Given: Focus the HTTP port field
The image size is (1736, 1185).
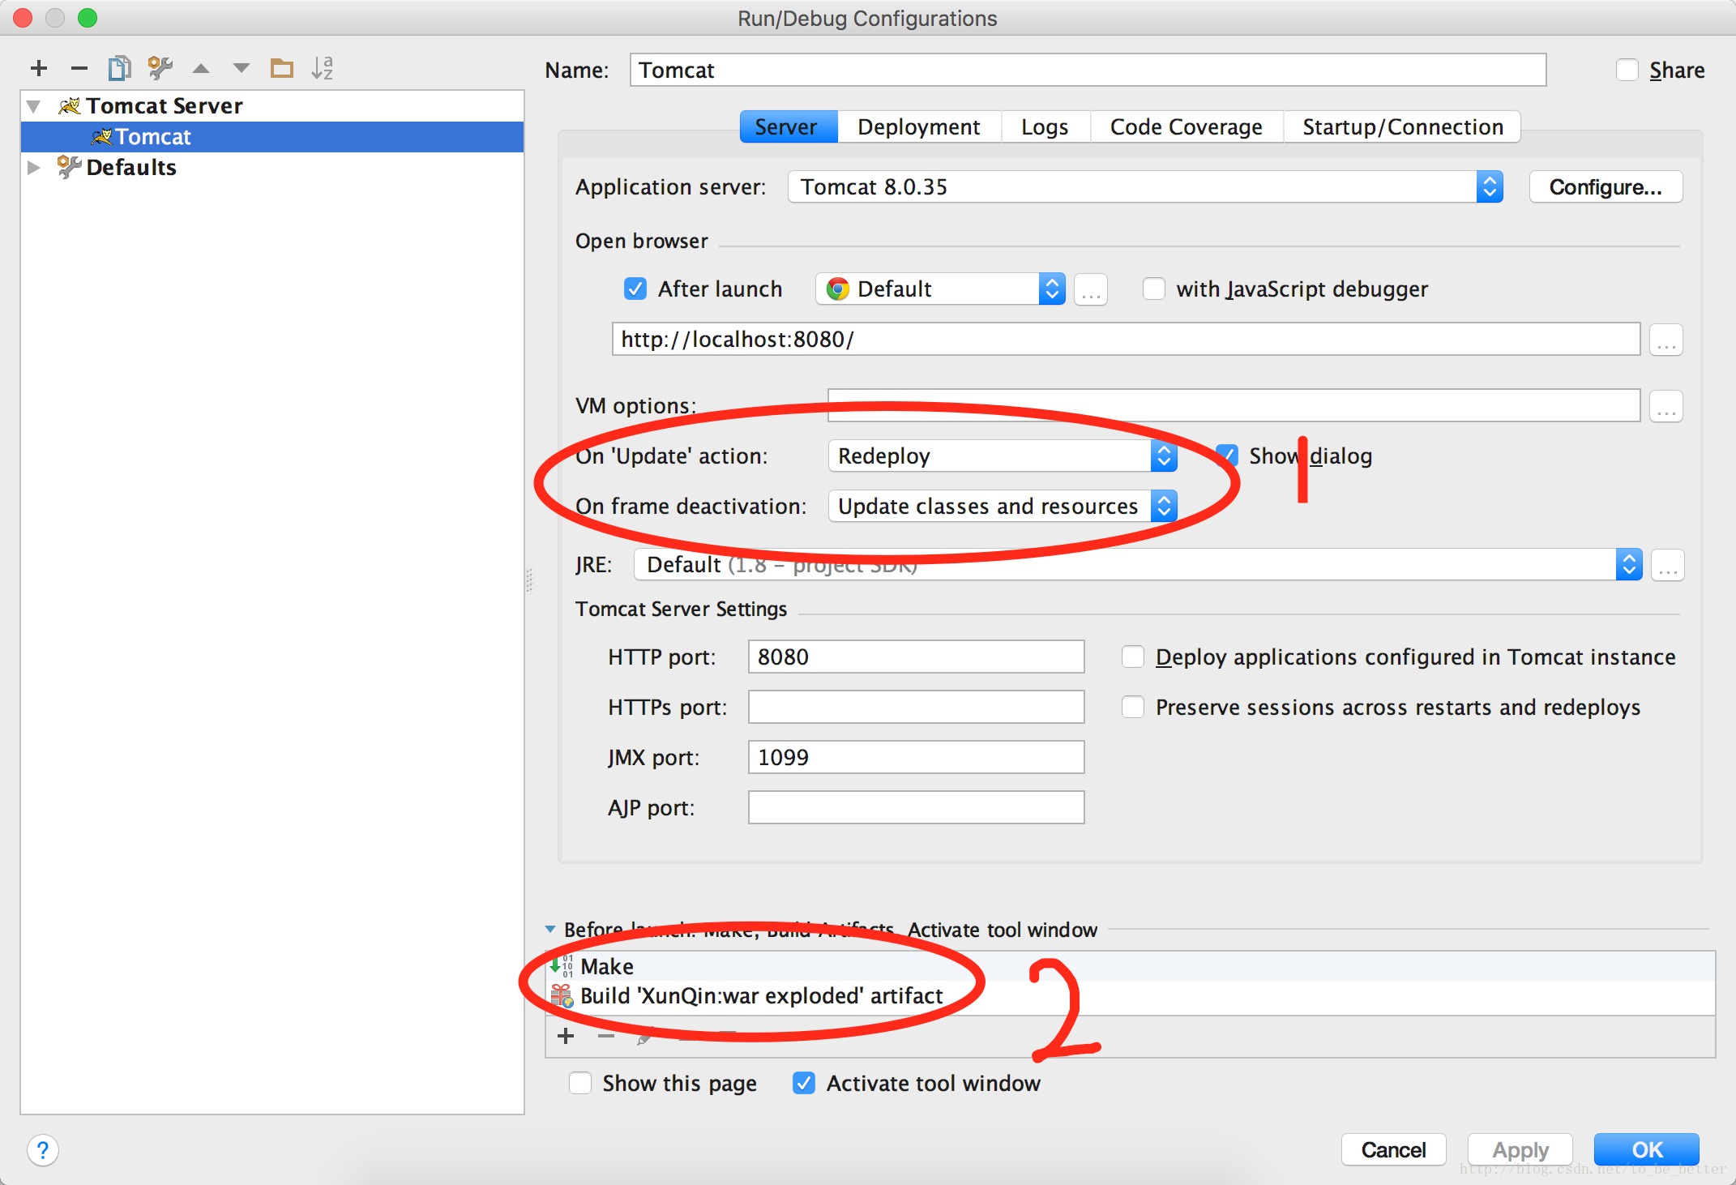Looking at the screenshot, I should pos(916,657).
